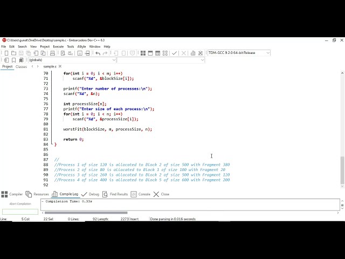
Task: Click the Abort Compilation button
Action: 20,204
